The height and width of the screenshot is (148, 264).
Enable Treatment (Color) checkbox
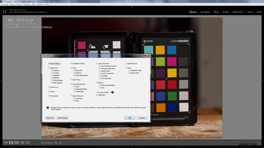click(71, 64)
